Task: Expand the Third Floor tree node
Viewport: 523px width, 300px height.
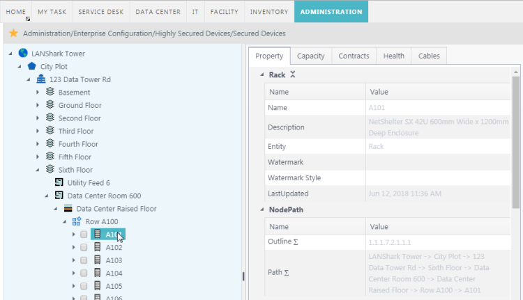Action: tap(38, 131)
